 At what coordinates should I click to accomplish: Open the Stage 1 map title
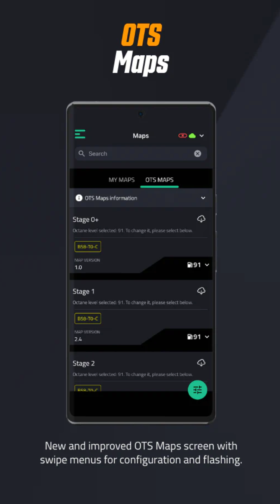point(84,292)
